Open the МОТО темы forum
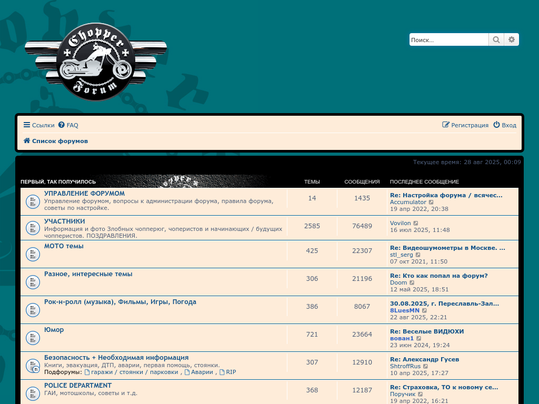Viewport: 539px width, 404px height. 64,246
